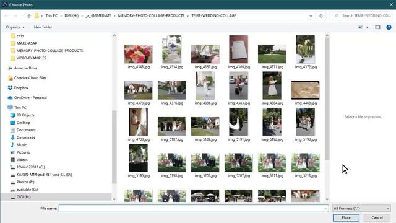Click the change view layout icon

[361, 27]
